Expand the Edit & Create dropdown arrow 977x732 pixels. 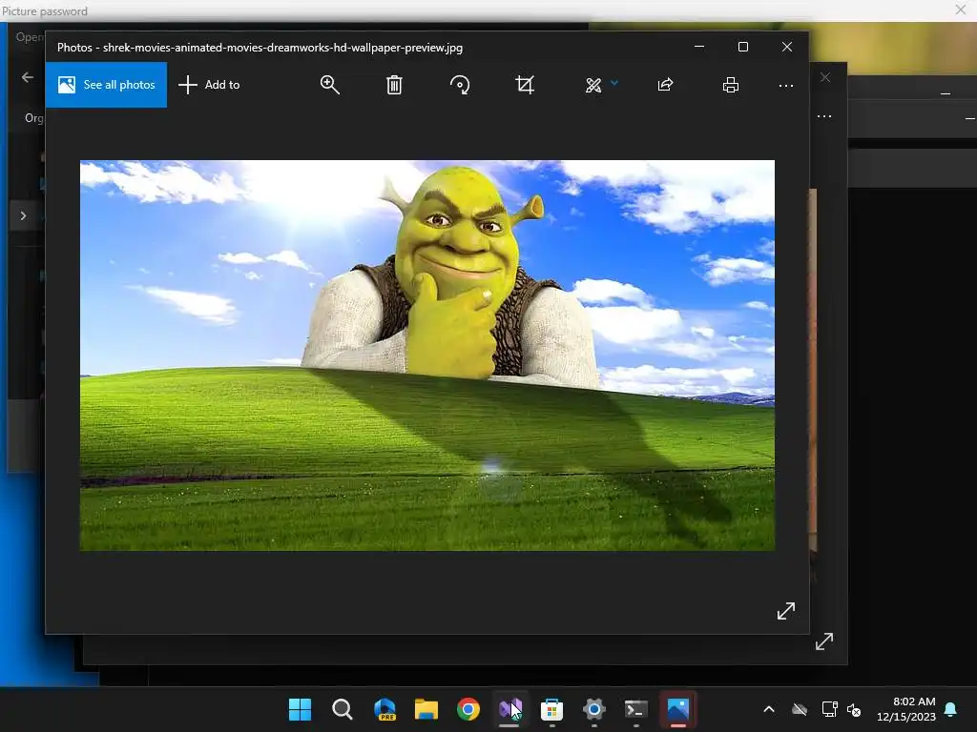point(614,82)
